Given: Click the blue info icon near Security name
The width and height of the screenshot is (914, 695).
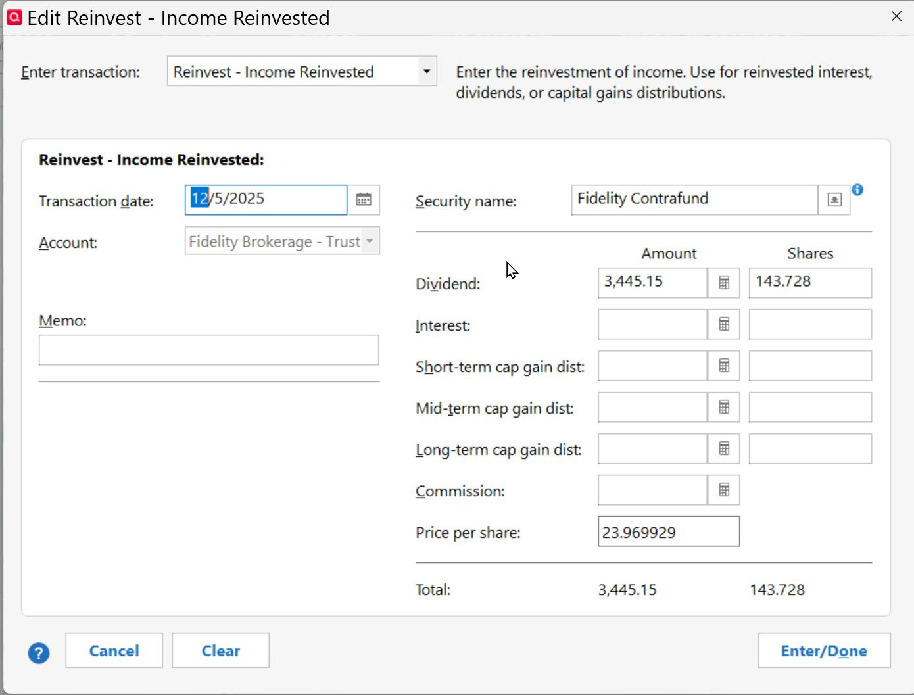Looking at the screenshot, I should (857, 190).
